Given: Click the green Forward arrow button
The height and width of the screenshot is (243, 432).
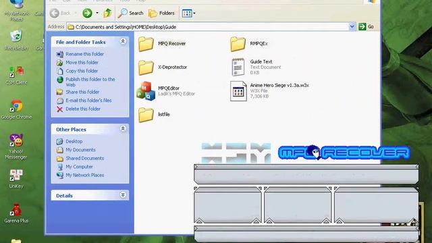Looking at the screenshot, I should pyautogui.click(x=87, y=13).
